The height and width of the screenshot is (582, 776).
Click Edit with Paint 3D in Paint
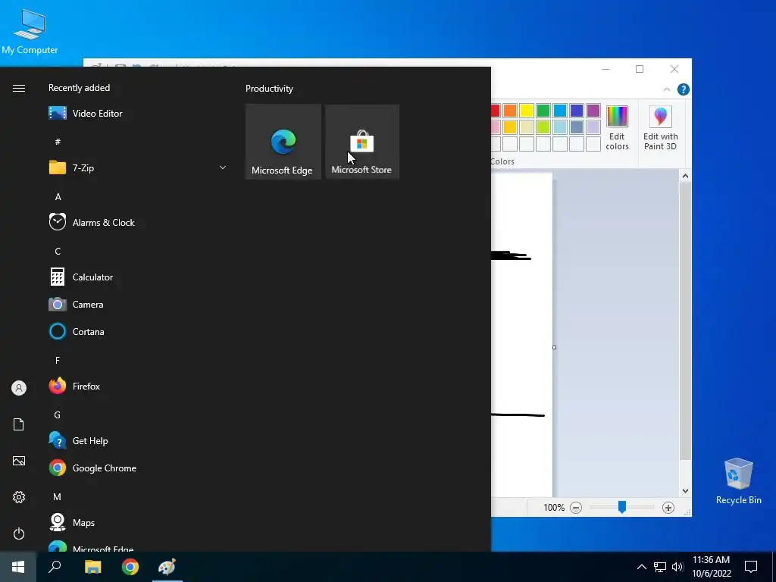coord(661,127)
